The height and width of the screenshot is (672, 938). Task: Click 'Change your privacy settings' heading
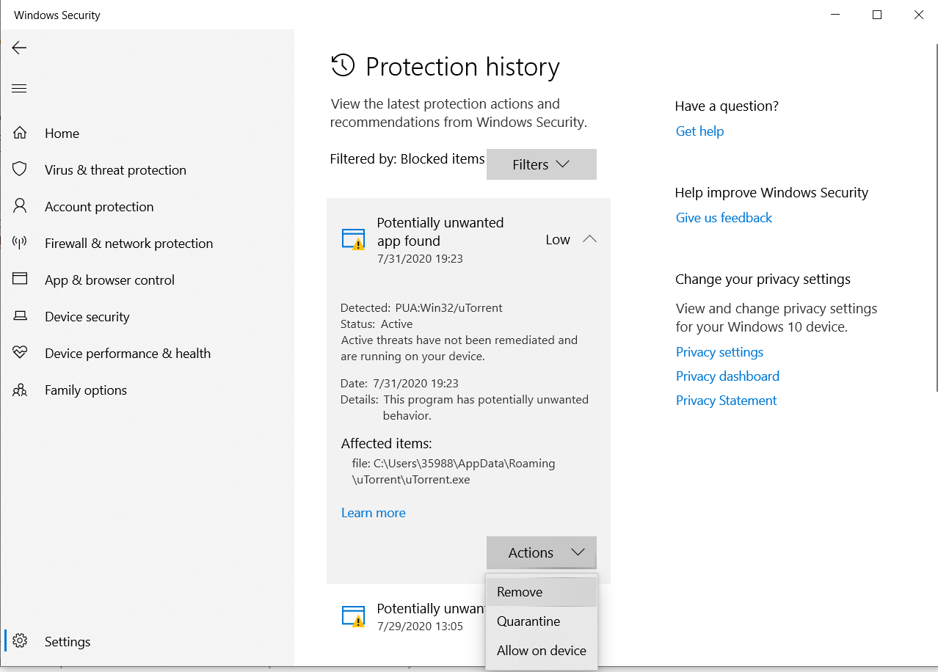tap(763, 280)
